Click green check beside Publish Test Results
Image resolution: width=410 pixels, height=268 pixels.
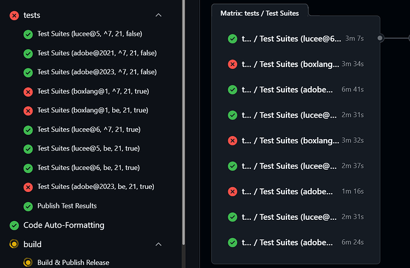click(x=28, y=206)
